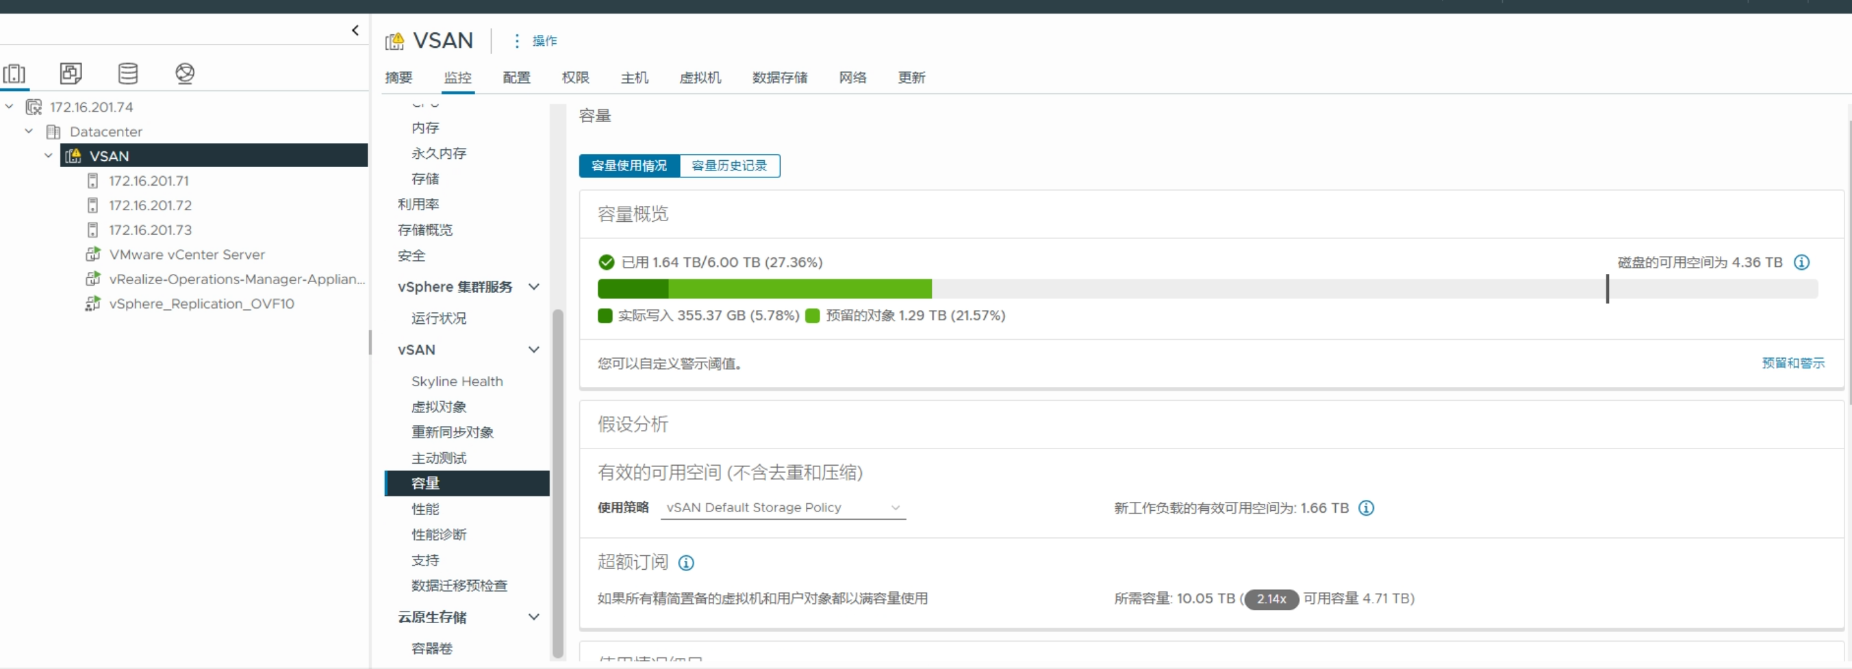This screenshot has height=669, width=1852.
Task: Open the three-dot 操作 actions menu icon
Action: [x=516, y=41]
